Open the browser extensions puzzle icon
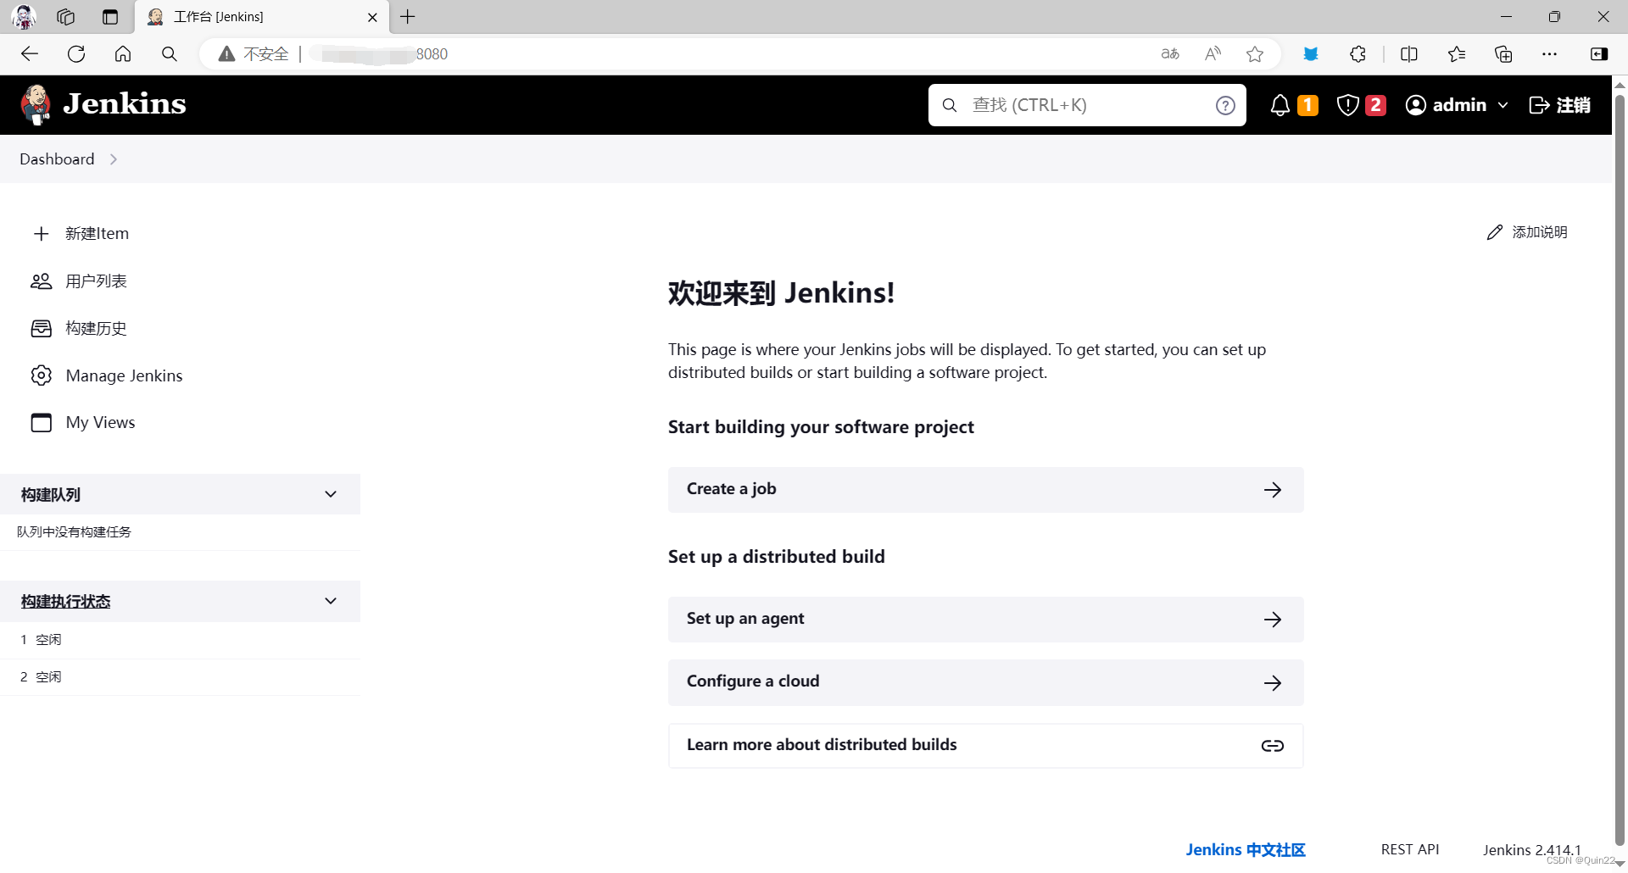The width and height of the screenshot is (1628, 873). (1358, 54)
